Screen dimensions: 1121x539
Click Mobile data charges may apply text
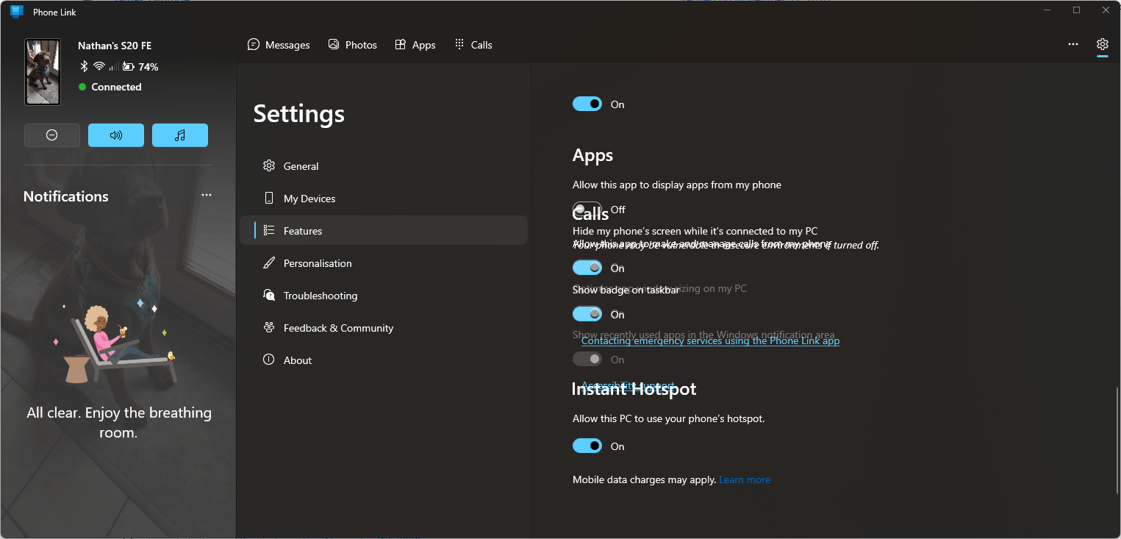click(644, 479)
